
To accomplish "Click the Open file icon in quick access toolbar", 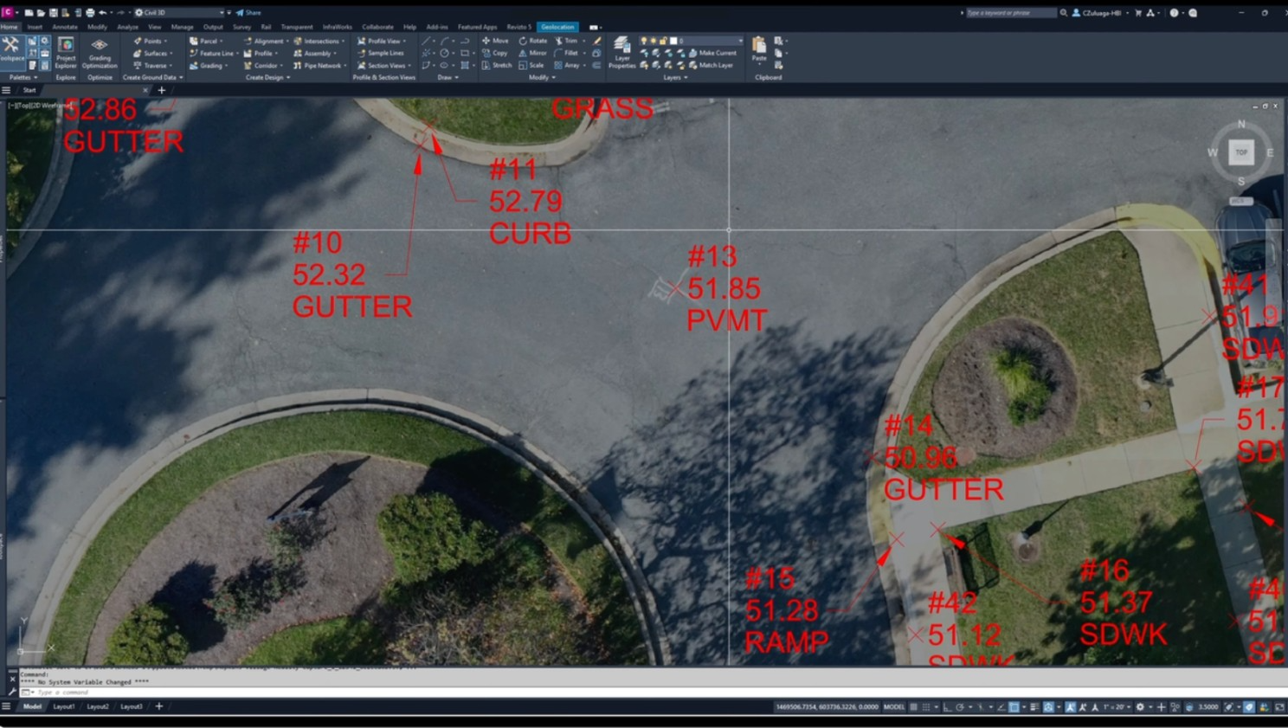I will pyautogui.click(x=41, y=13).
